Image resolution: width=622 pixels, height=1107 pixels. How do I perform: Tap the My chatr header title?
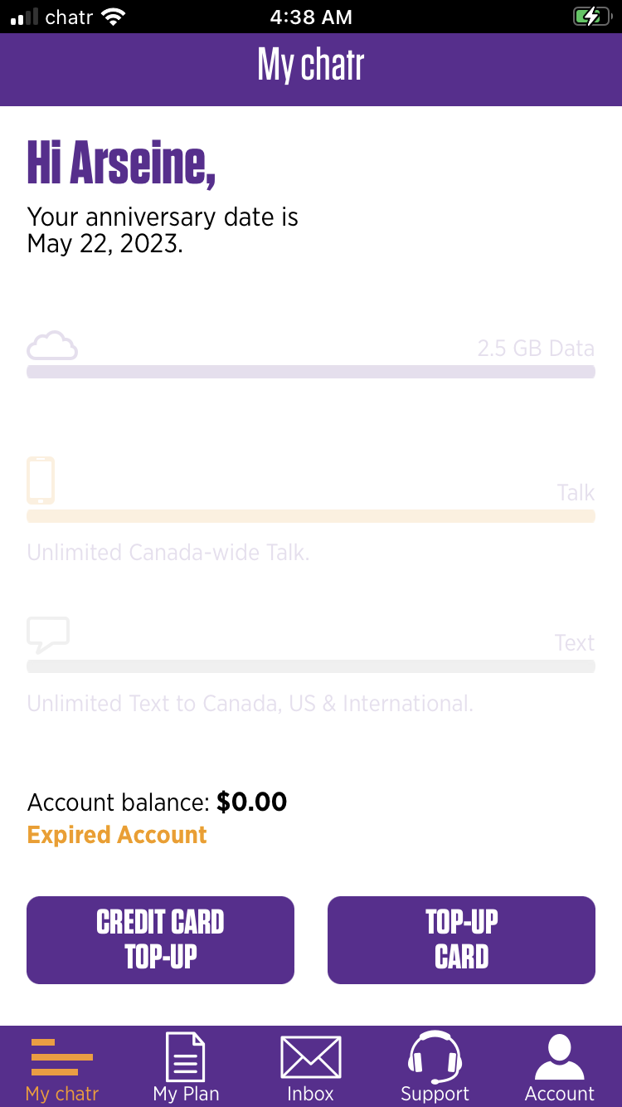coord(311,65)
